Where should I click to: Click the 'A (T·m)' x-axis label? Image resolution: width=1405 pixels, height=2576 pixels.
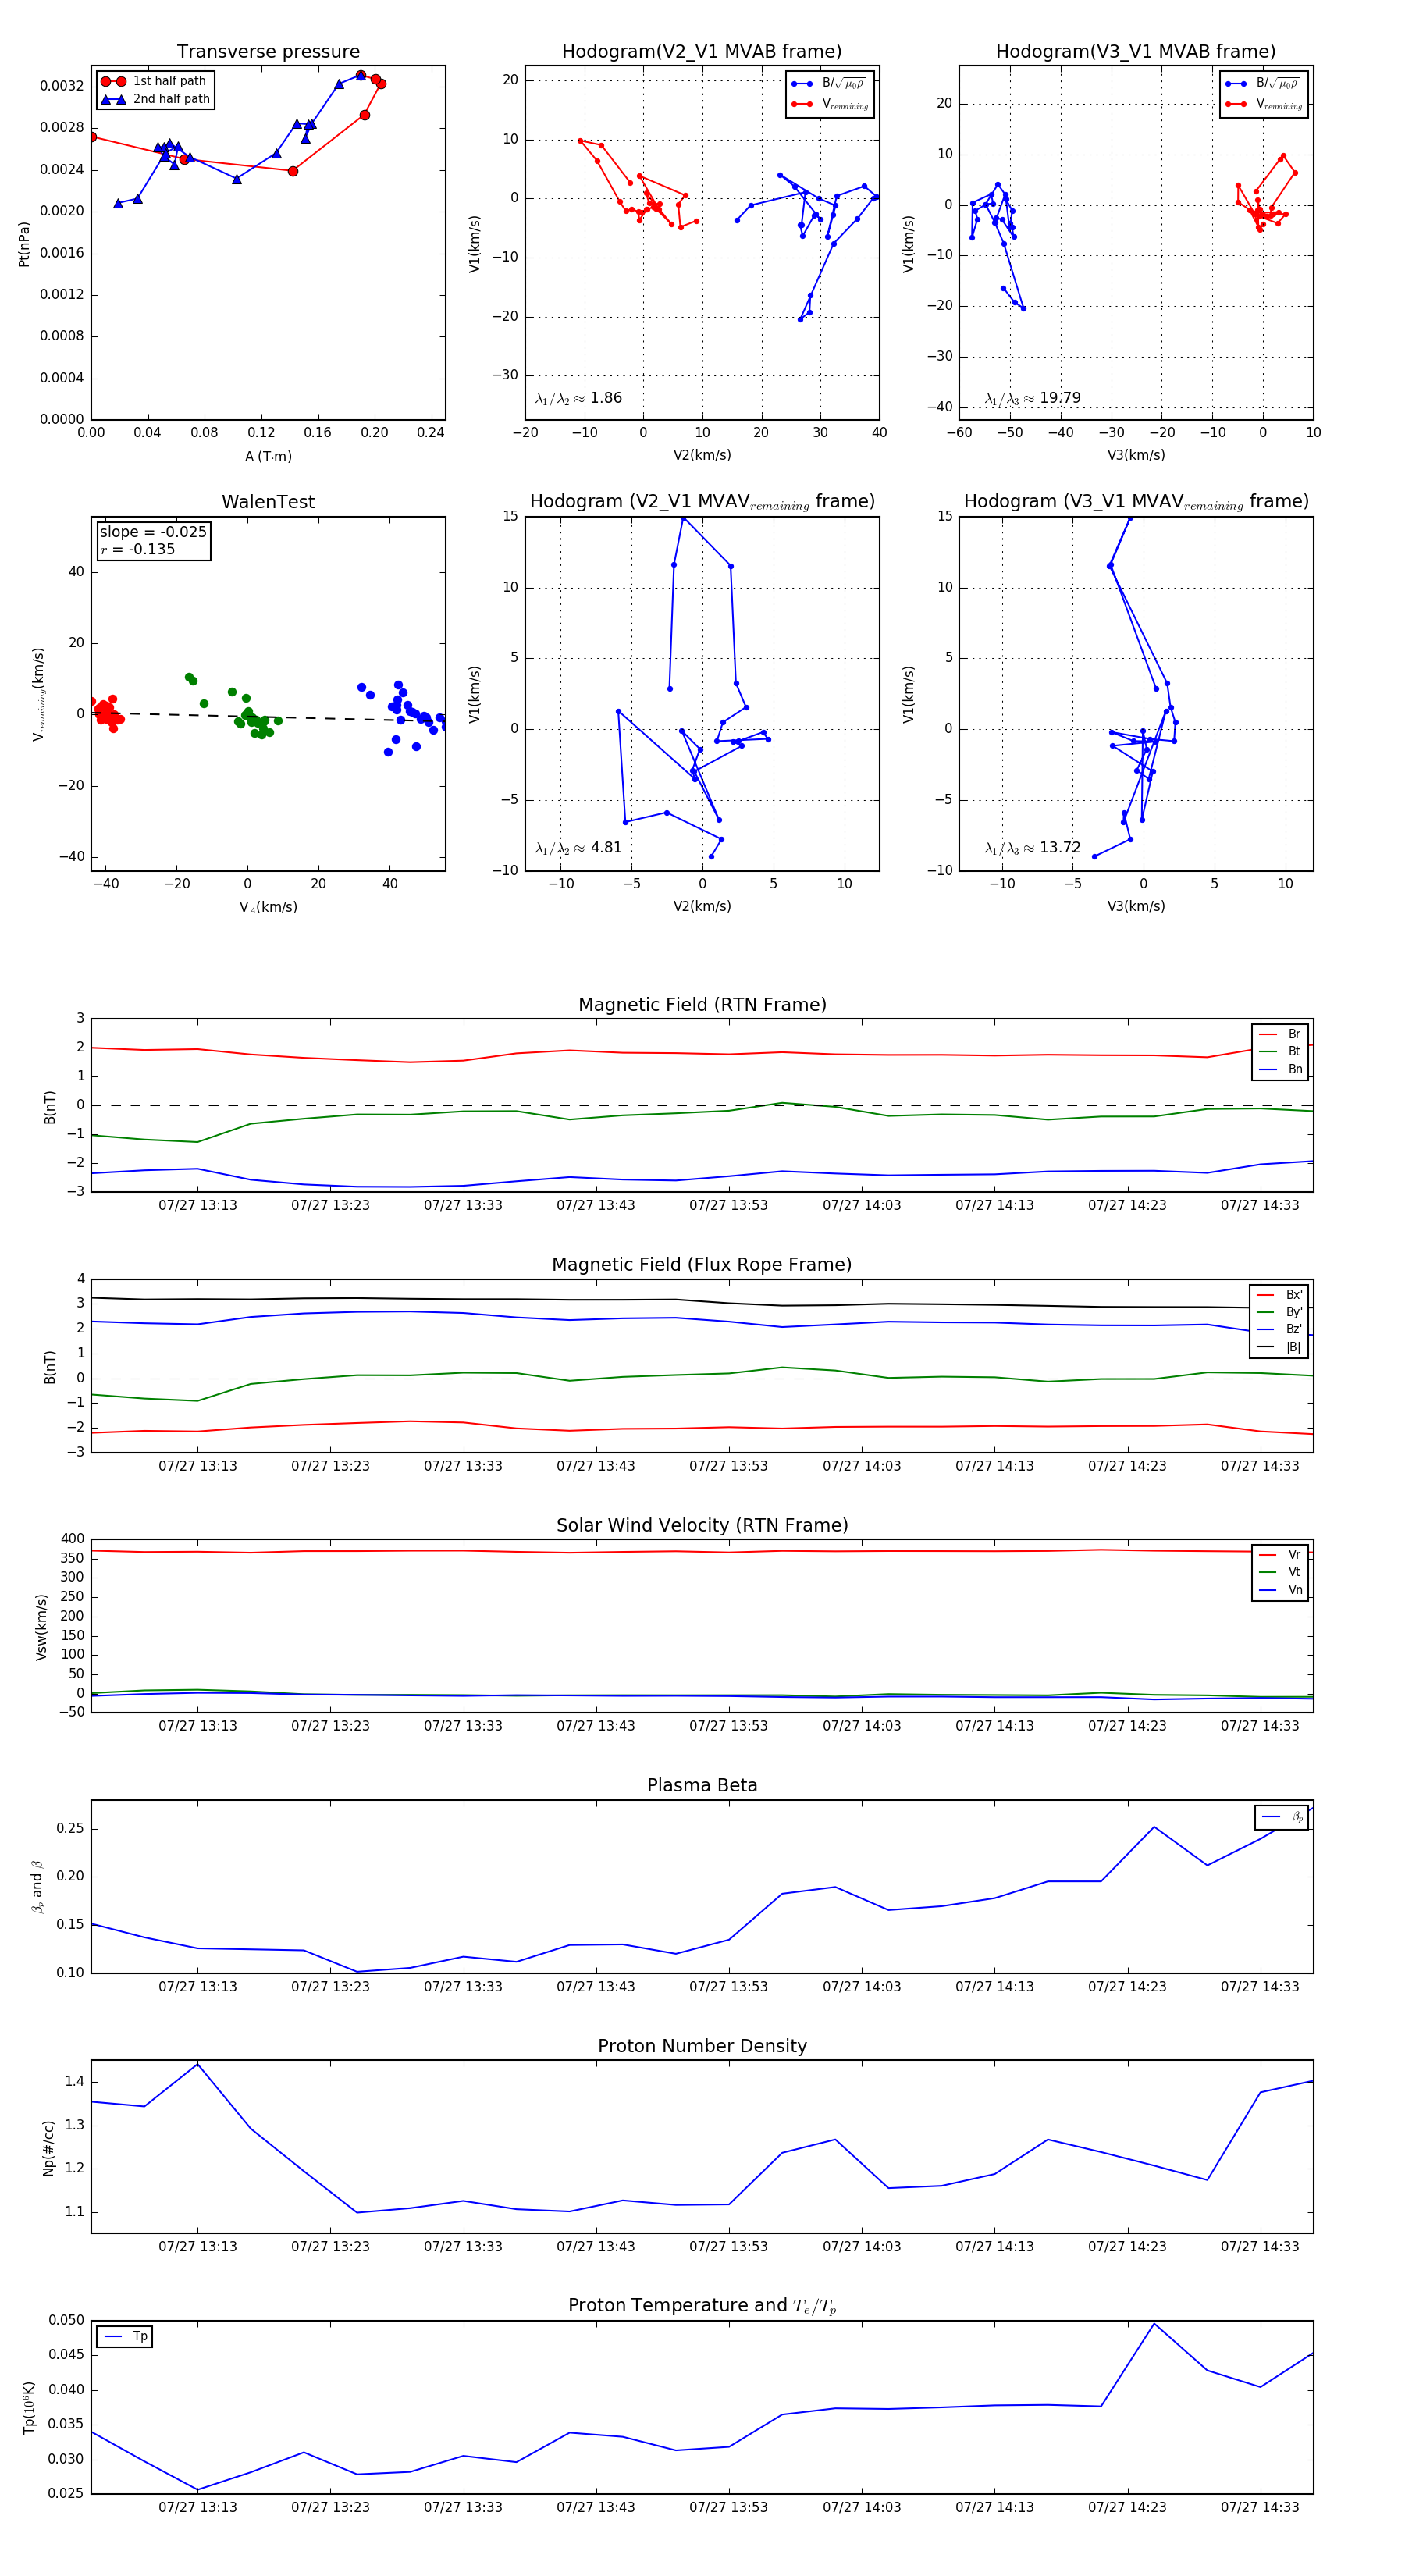pos(268,456)
